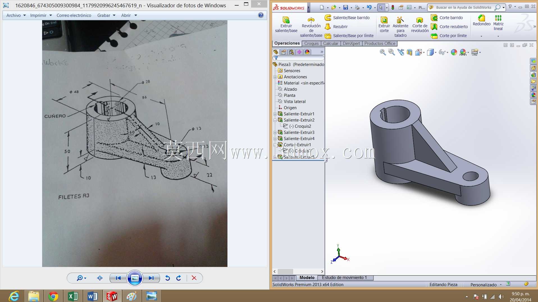Choose Saliente/Base barrido operation
The height and width of the screenshot is (302, 538).
pos(347,18)
